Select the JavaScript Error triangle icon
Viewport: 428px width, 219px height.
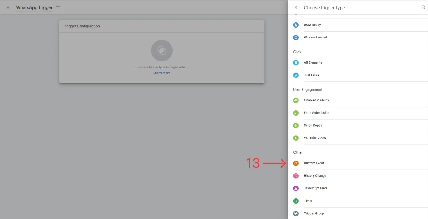point(296,188)
